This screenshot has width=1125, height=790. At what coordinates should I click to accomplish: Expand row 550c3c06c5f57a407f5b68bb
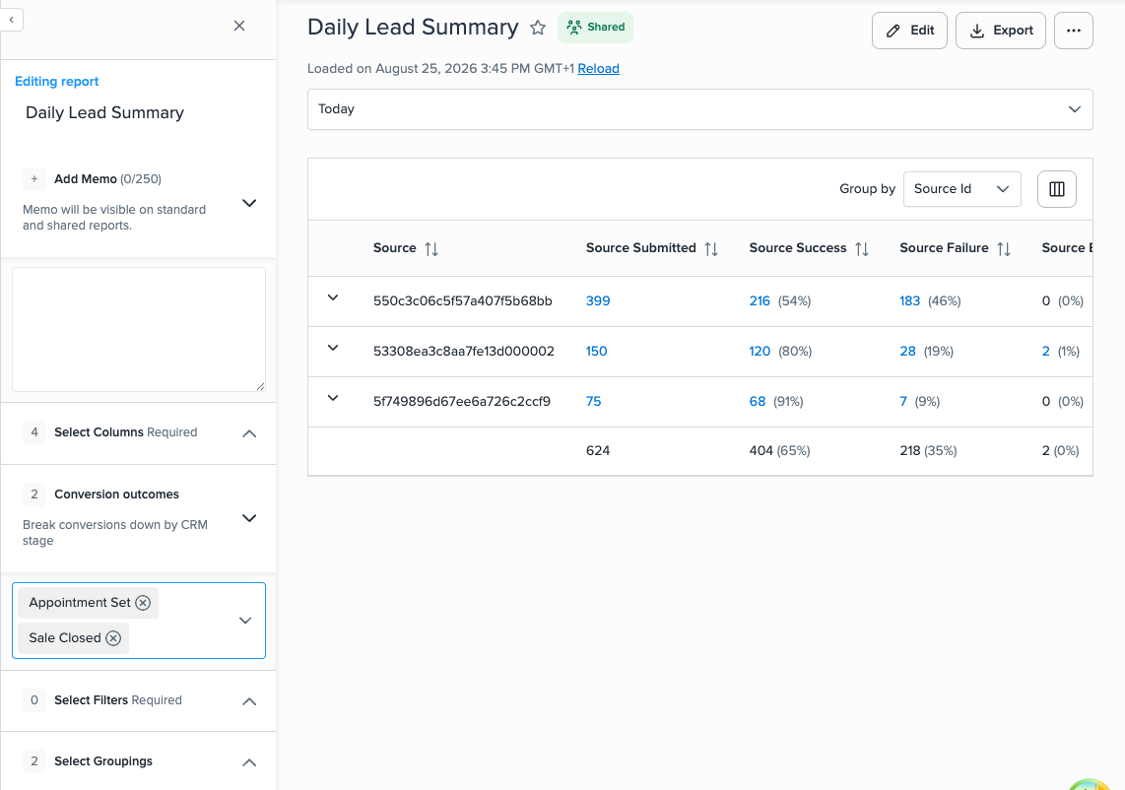tap(333, 297)
